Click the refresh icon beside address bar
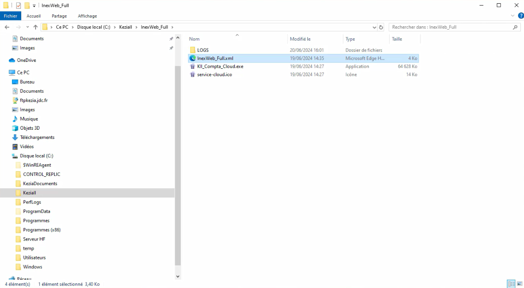Viewport: 524px width, 288px height. click(x=381, y=27)
